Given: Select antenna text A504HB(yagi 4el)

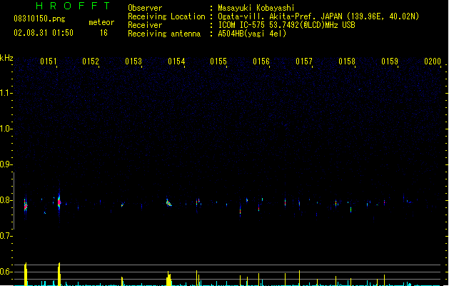Looking at the screenshot, I should tap(252, 34).
